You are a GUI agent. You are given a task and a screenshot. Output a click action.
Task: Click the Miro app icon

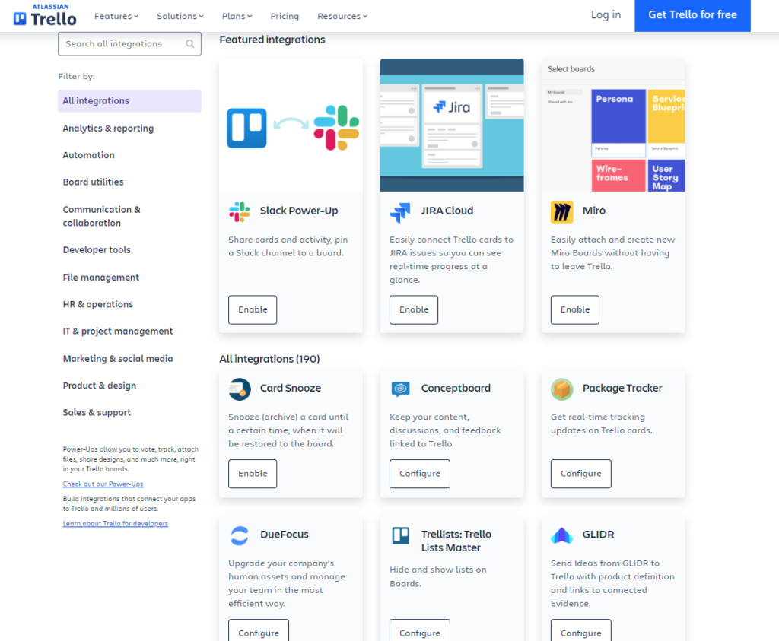coord(562,212)
